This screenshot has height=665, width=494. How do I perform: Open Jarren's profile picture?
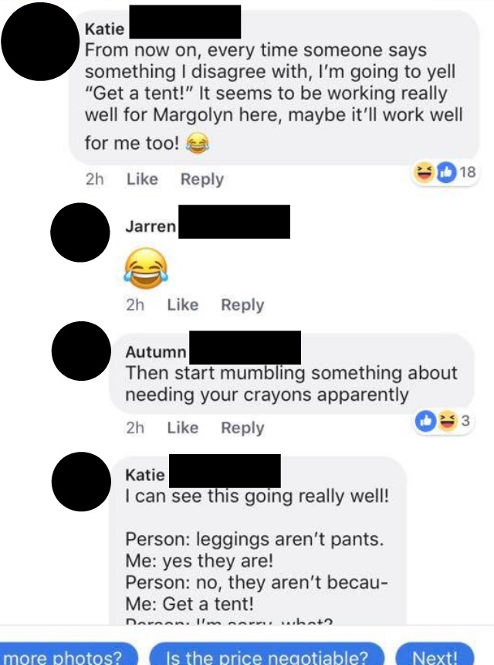80,232
